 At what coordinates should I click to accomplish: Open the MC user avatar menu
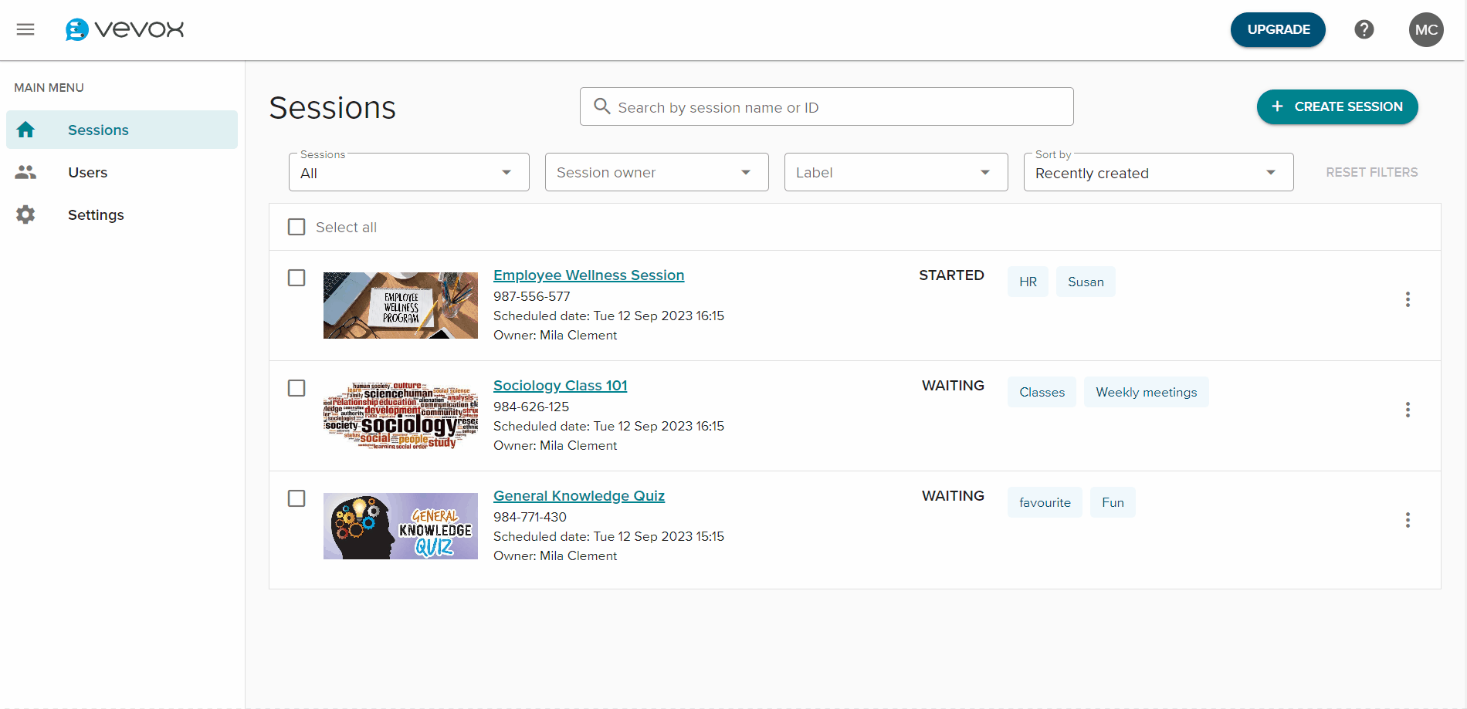[1425, 30]
